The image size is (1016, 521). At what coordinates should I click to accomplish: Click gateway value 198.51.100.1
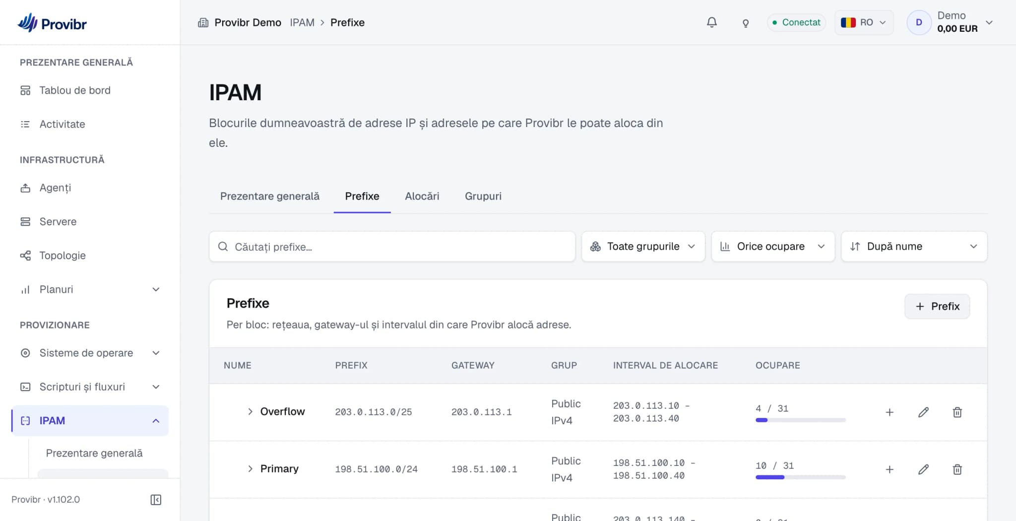(484, 469)
